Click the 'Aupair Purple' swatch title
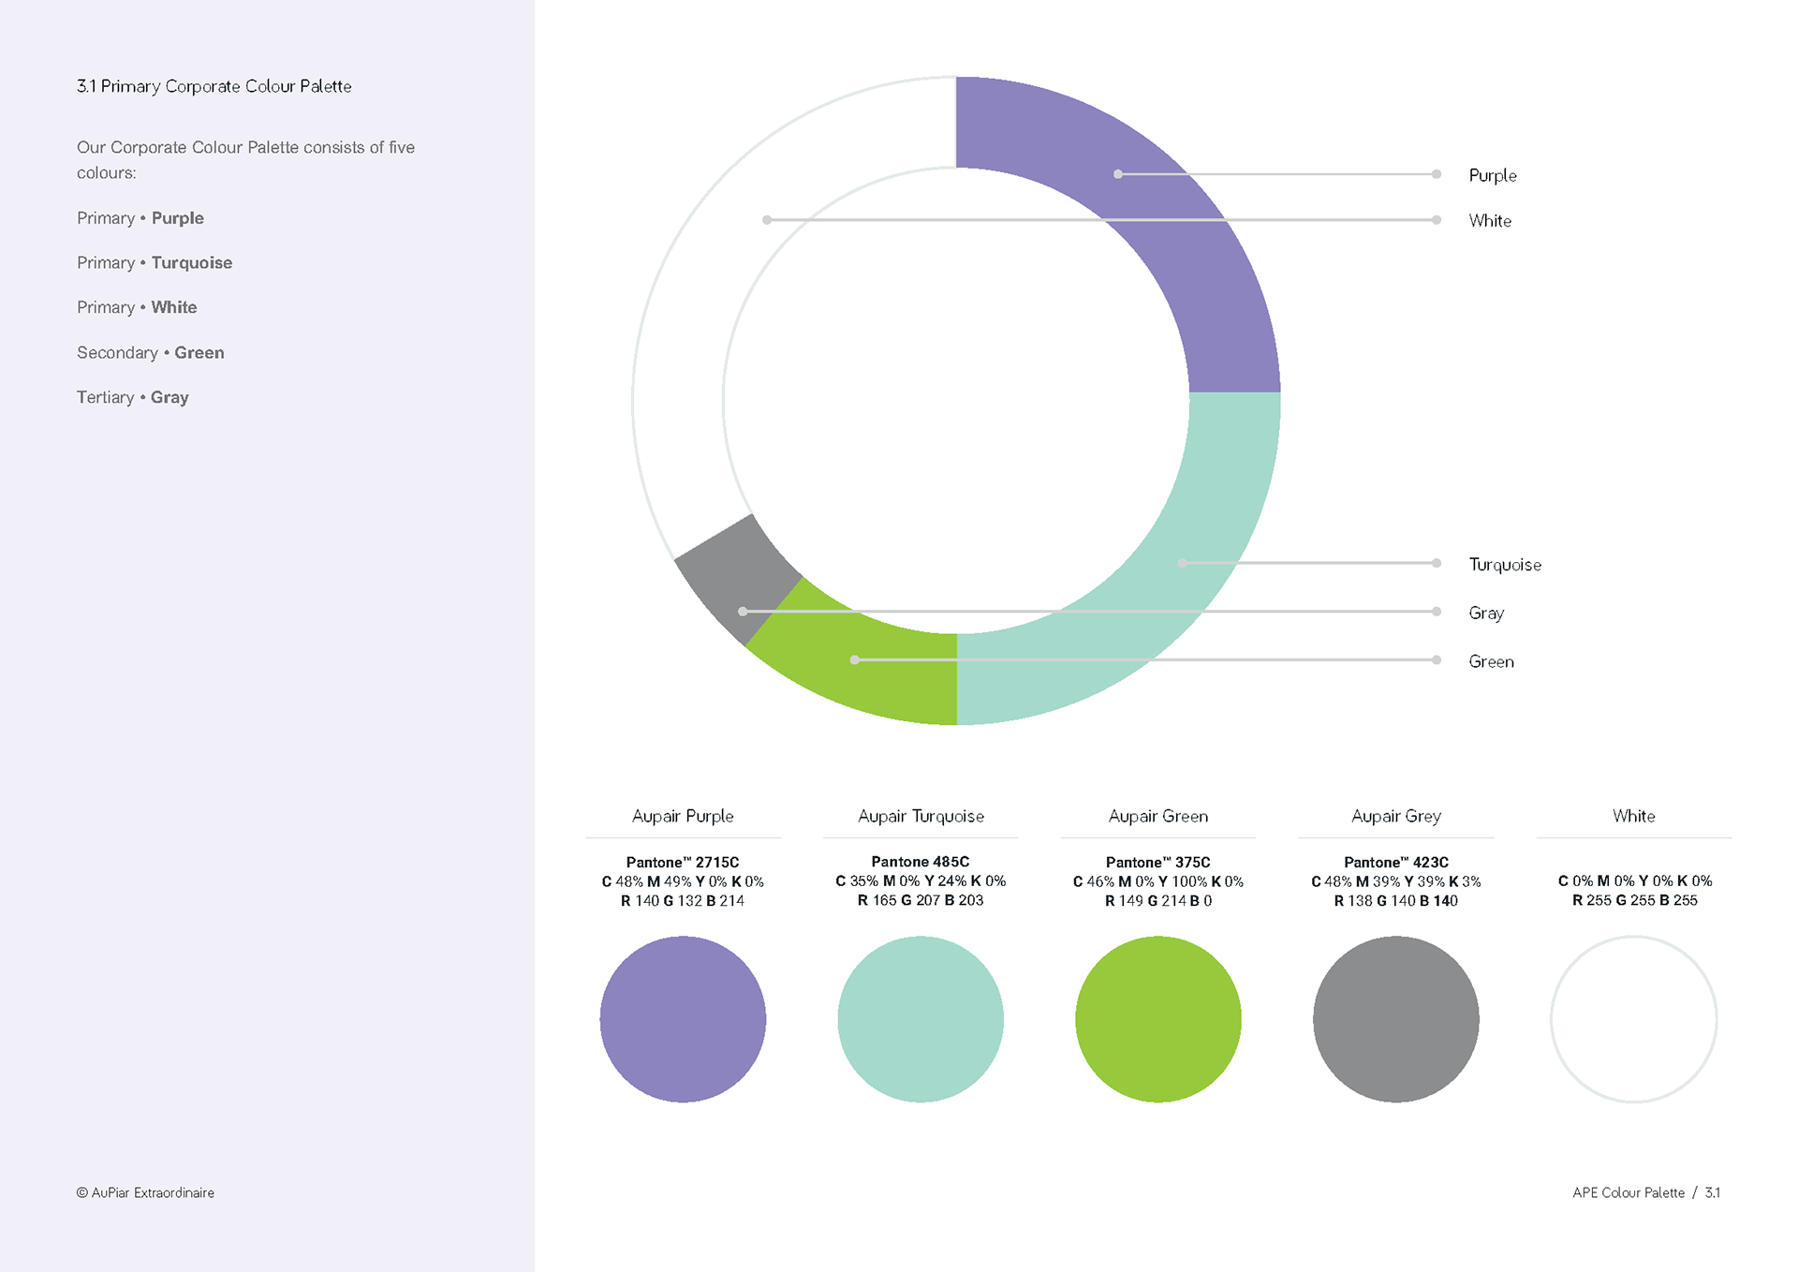This screenshot has height=1272, width=1798. pos(683,816)
